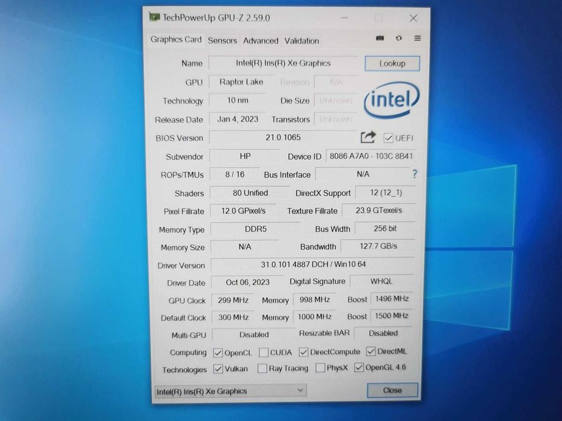The height and width of the screenshot is (421, 562).
Task: Click the Driver Date value Oct 06, 2023
Action: [248, 282]
